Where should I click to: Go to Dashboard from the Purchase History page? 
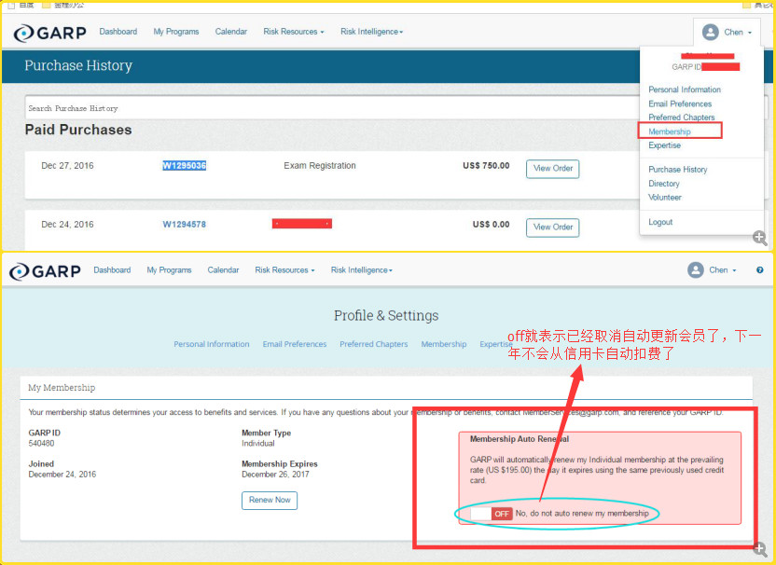(x=118, y=32)
